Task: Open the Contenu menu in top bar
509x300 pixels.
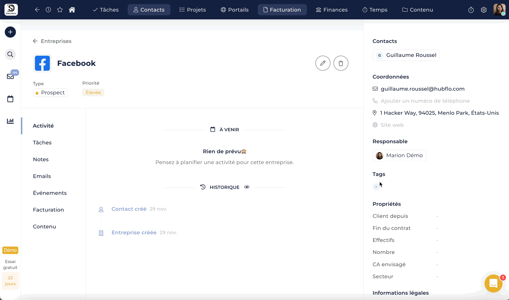Action: click(x=417, y=10)
